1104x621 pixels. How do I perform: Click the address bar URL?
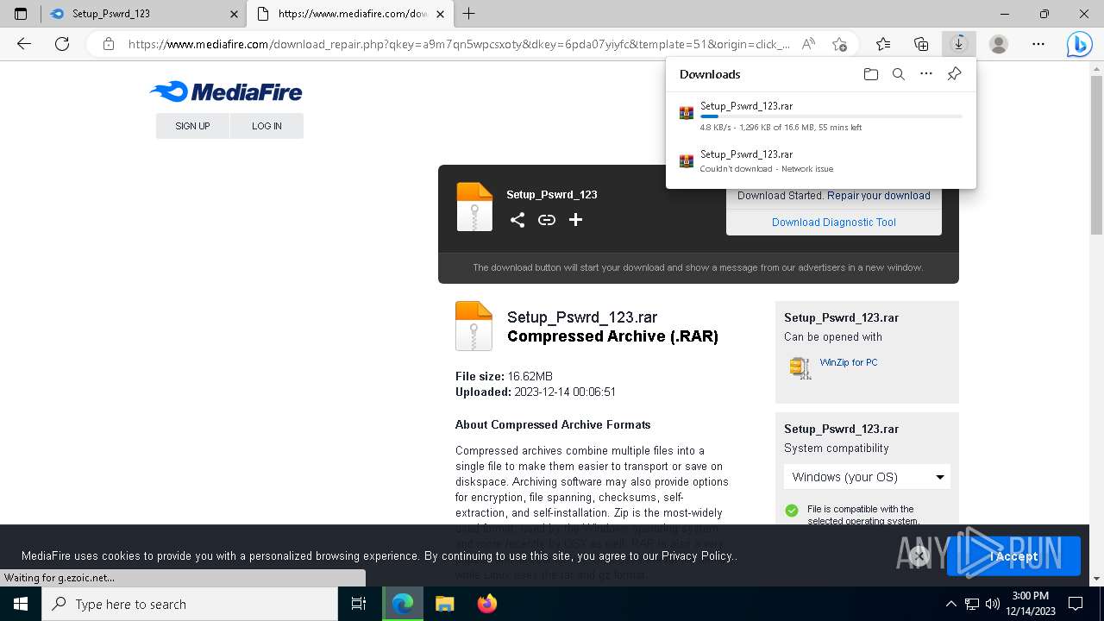point(459,44)
